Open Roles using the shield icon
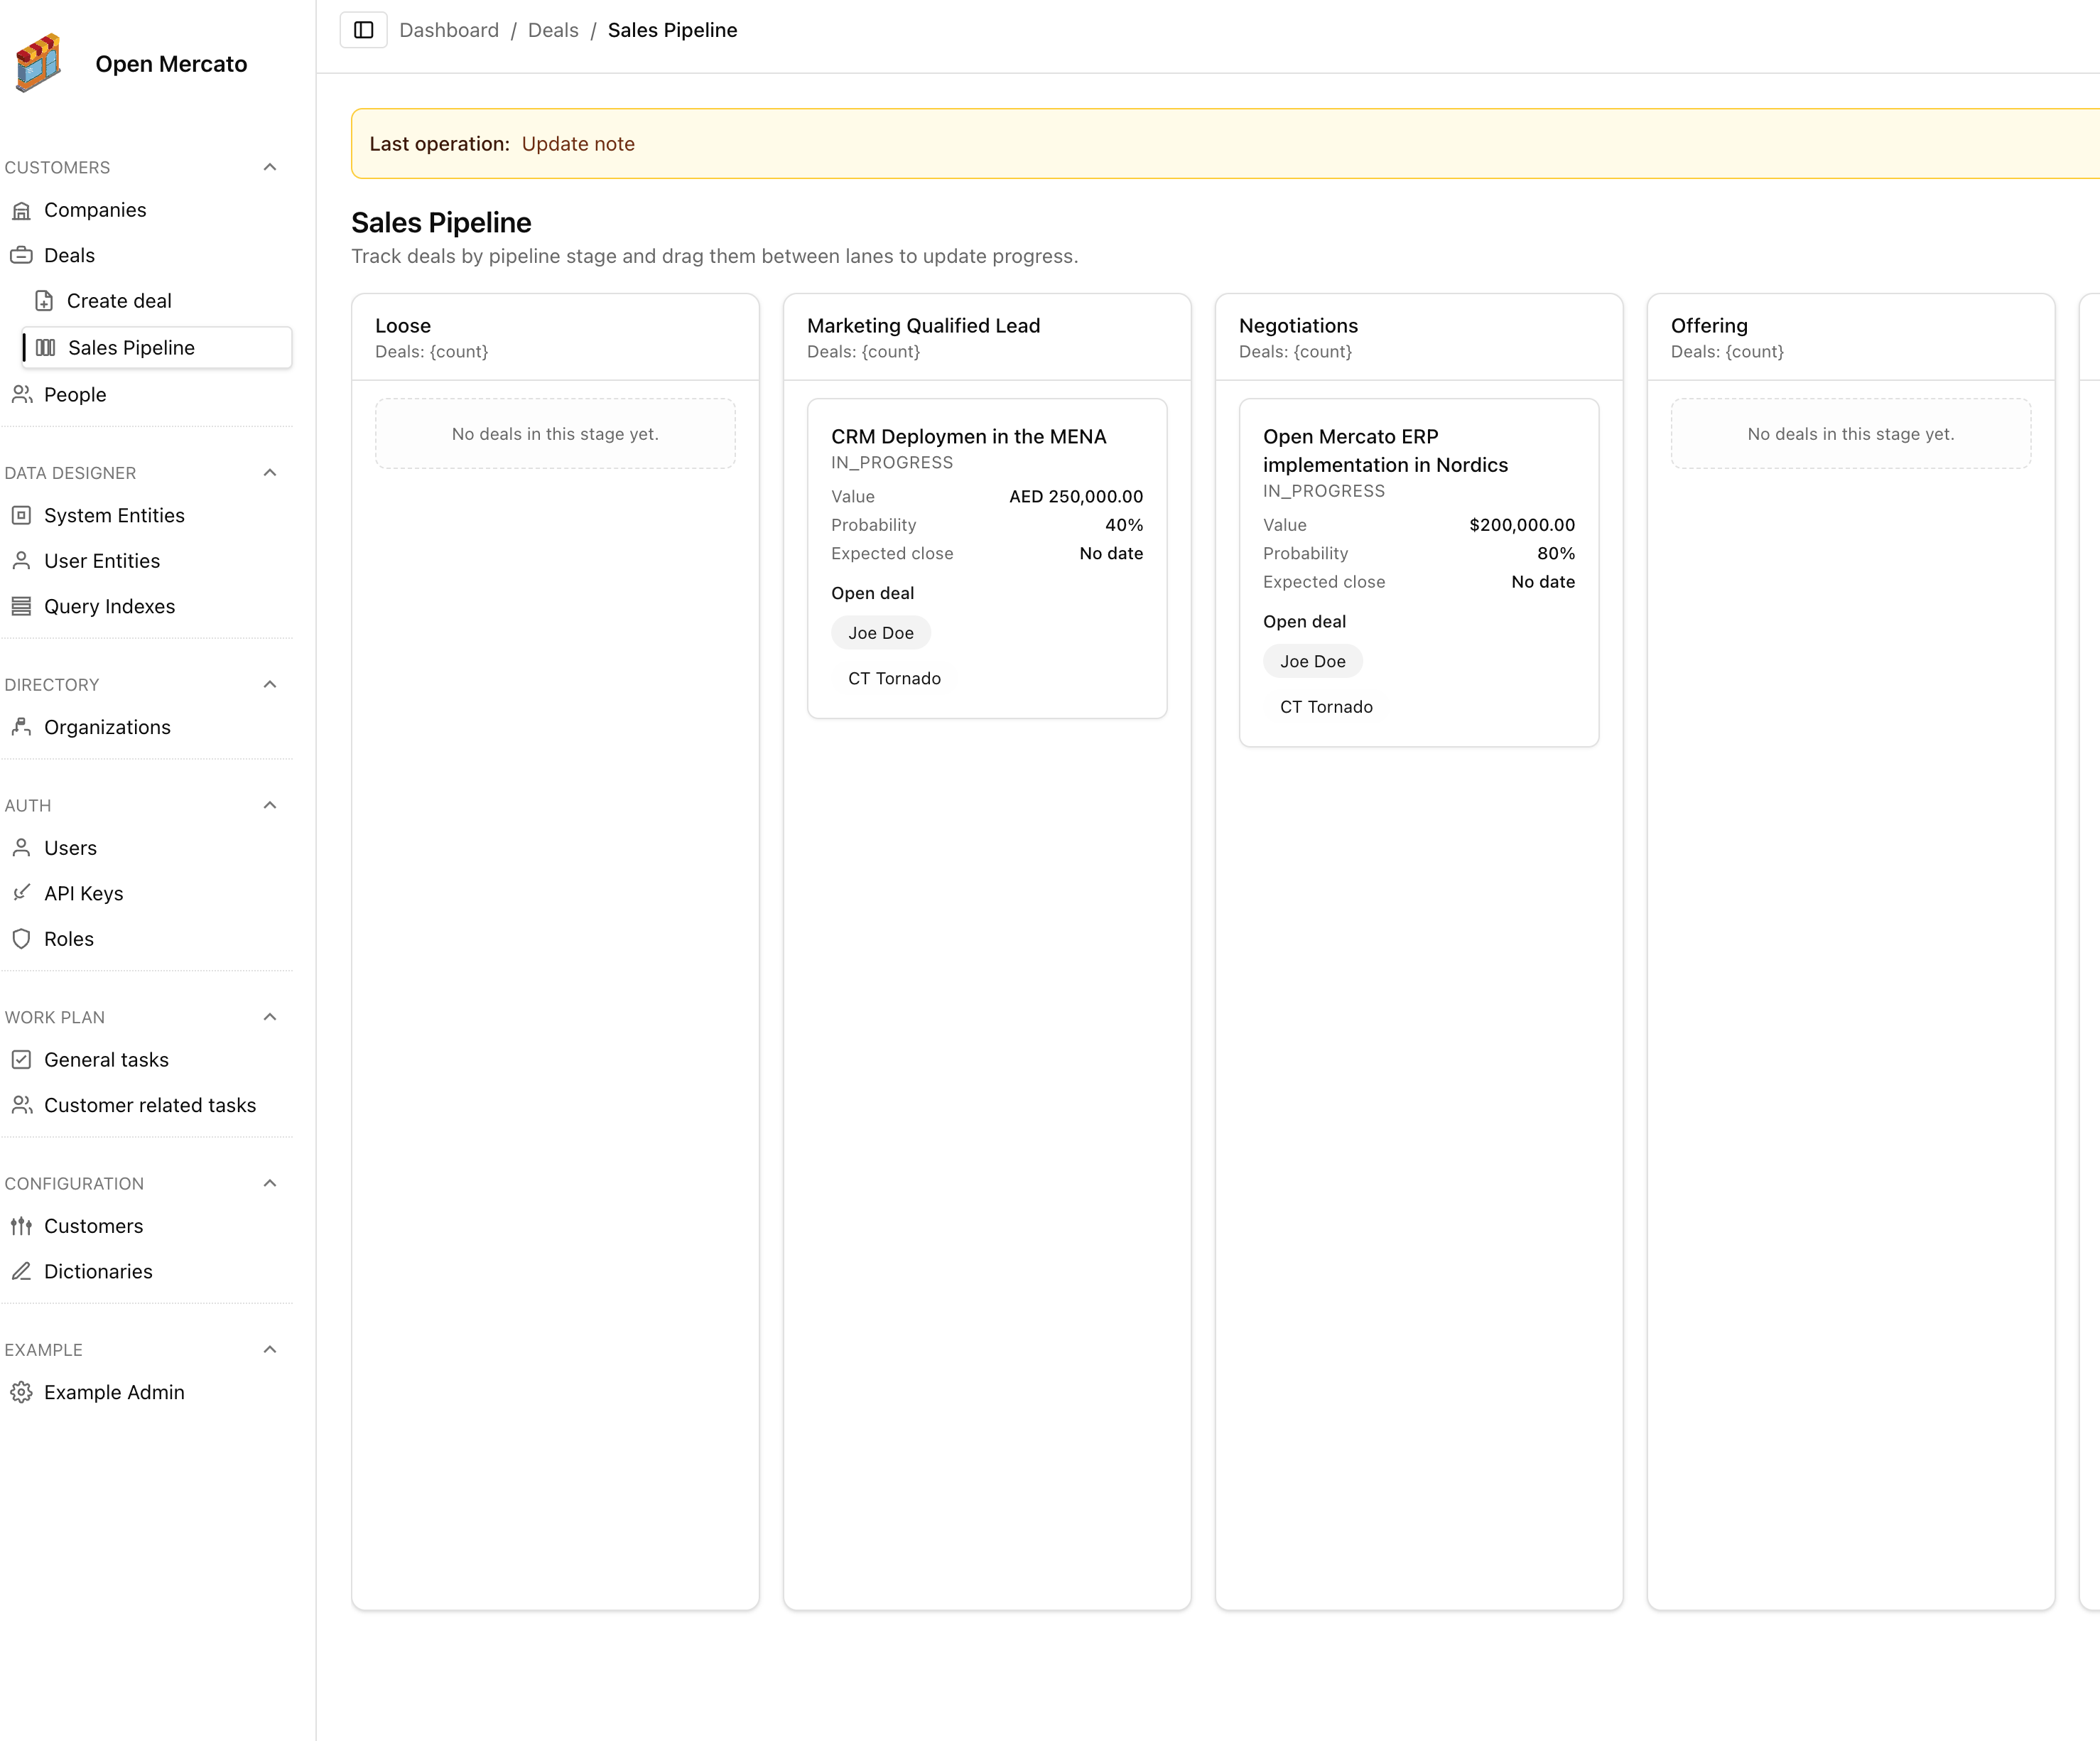The image size is (2100, 1741). pos(22,938)
